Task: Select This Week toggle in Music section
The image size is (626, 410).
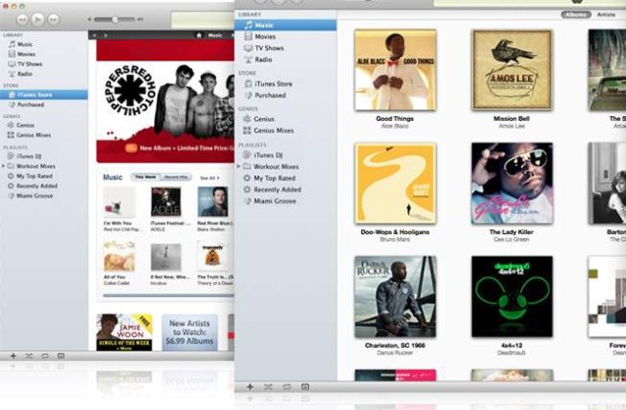Action: 146,177
